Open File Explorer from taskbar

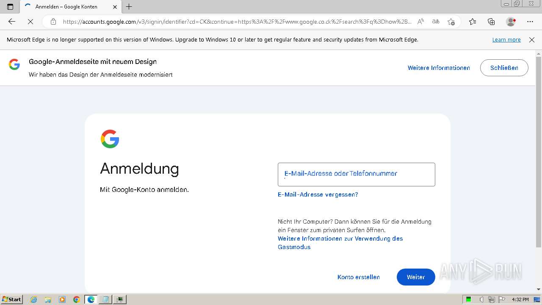tap(48, 299)
